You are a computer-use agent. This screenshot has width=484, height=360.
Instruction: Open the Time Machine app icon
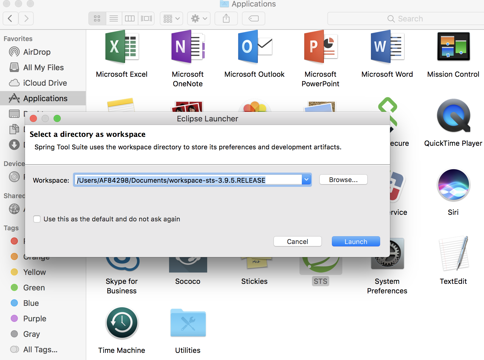[x=122, y=323]
